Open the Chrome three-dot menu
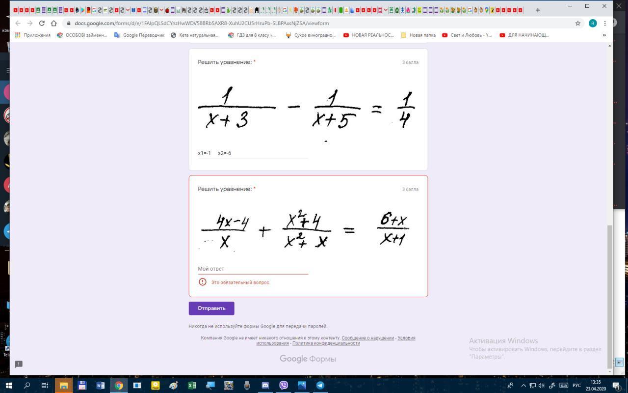The width and height of the screenshot is (628, 393). tap(605, 23)
